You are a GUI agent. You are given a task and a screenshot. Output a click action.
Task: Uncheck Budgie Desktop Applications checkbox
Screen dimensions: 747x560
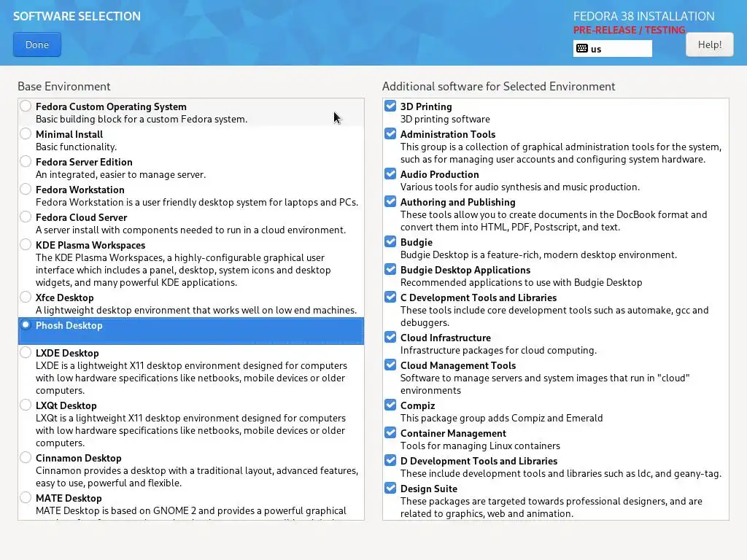coord(390,269)
